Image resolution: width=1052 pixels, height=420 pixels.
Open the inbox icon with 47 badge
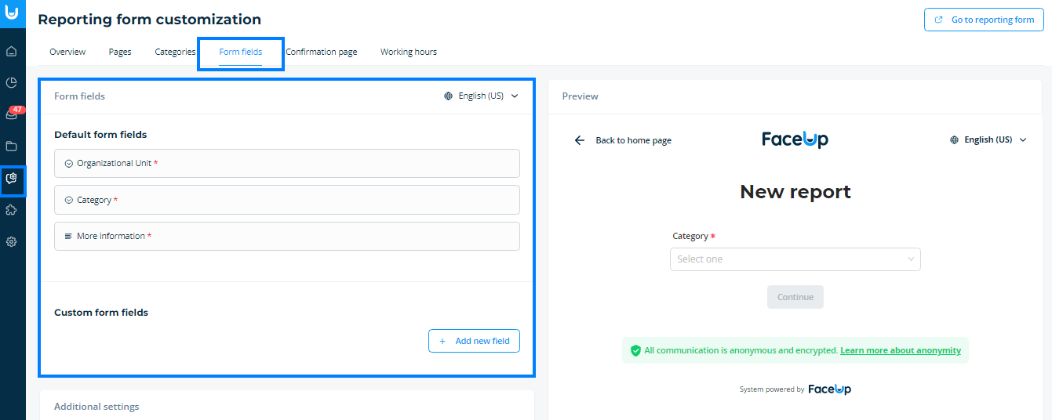[x=12, y=114]
